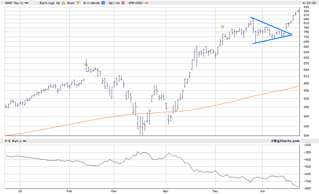This screenshot has height=194, width=319.
Task: Click the Feb label on the time axis
Action: [x=69, y=191]
